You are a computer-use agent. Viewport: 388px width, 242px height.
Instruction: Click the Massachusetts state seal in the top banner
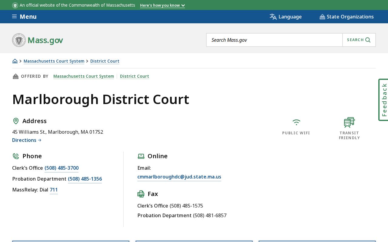click(15, 5)
